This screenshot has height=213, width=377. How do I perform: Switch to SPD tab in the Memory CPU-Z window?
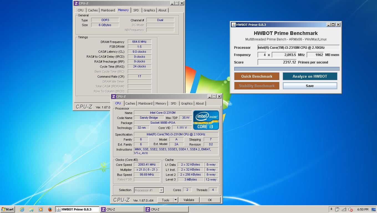point(136,10)
